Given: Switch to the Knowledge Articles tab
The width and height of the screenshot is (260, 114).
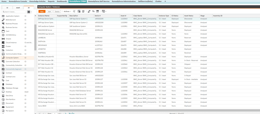Looking at the screenshot, I should [38, 1].
